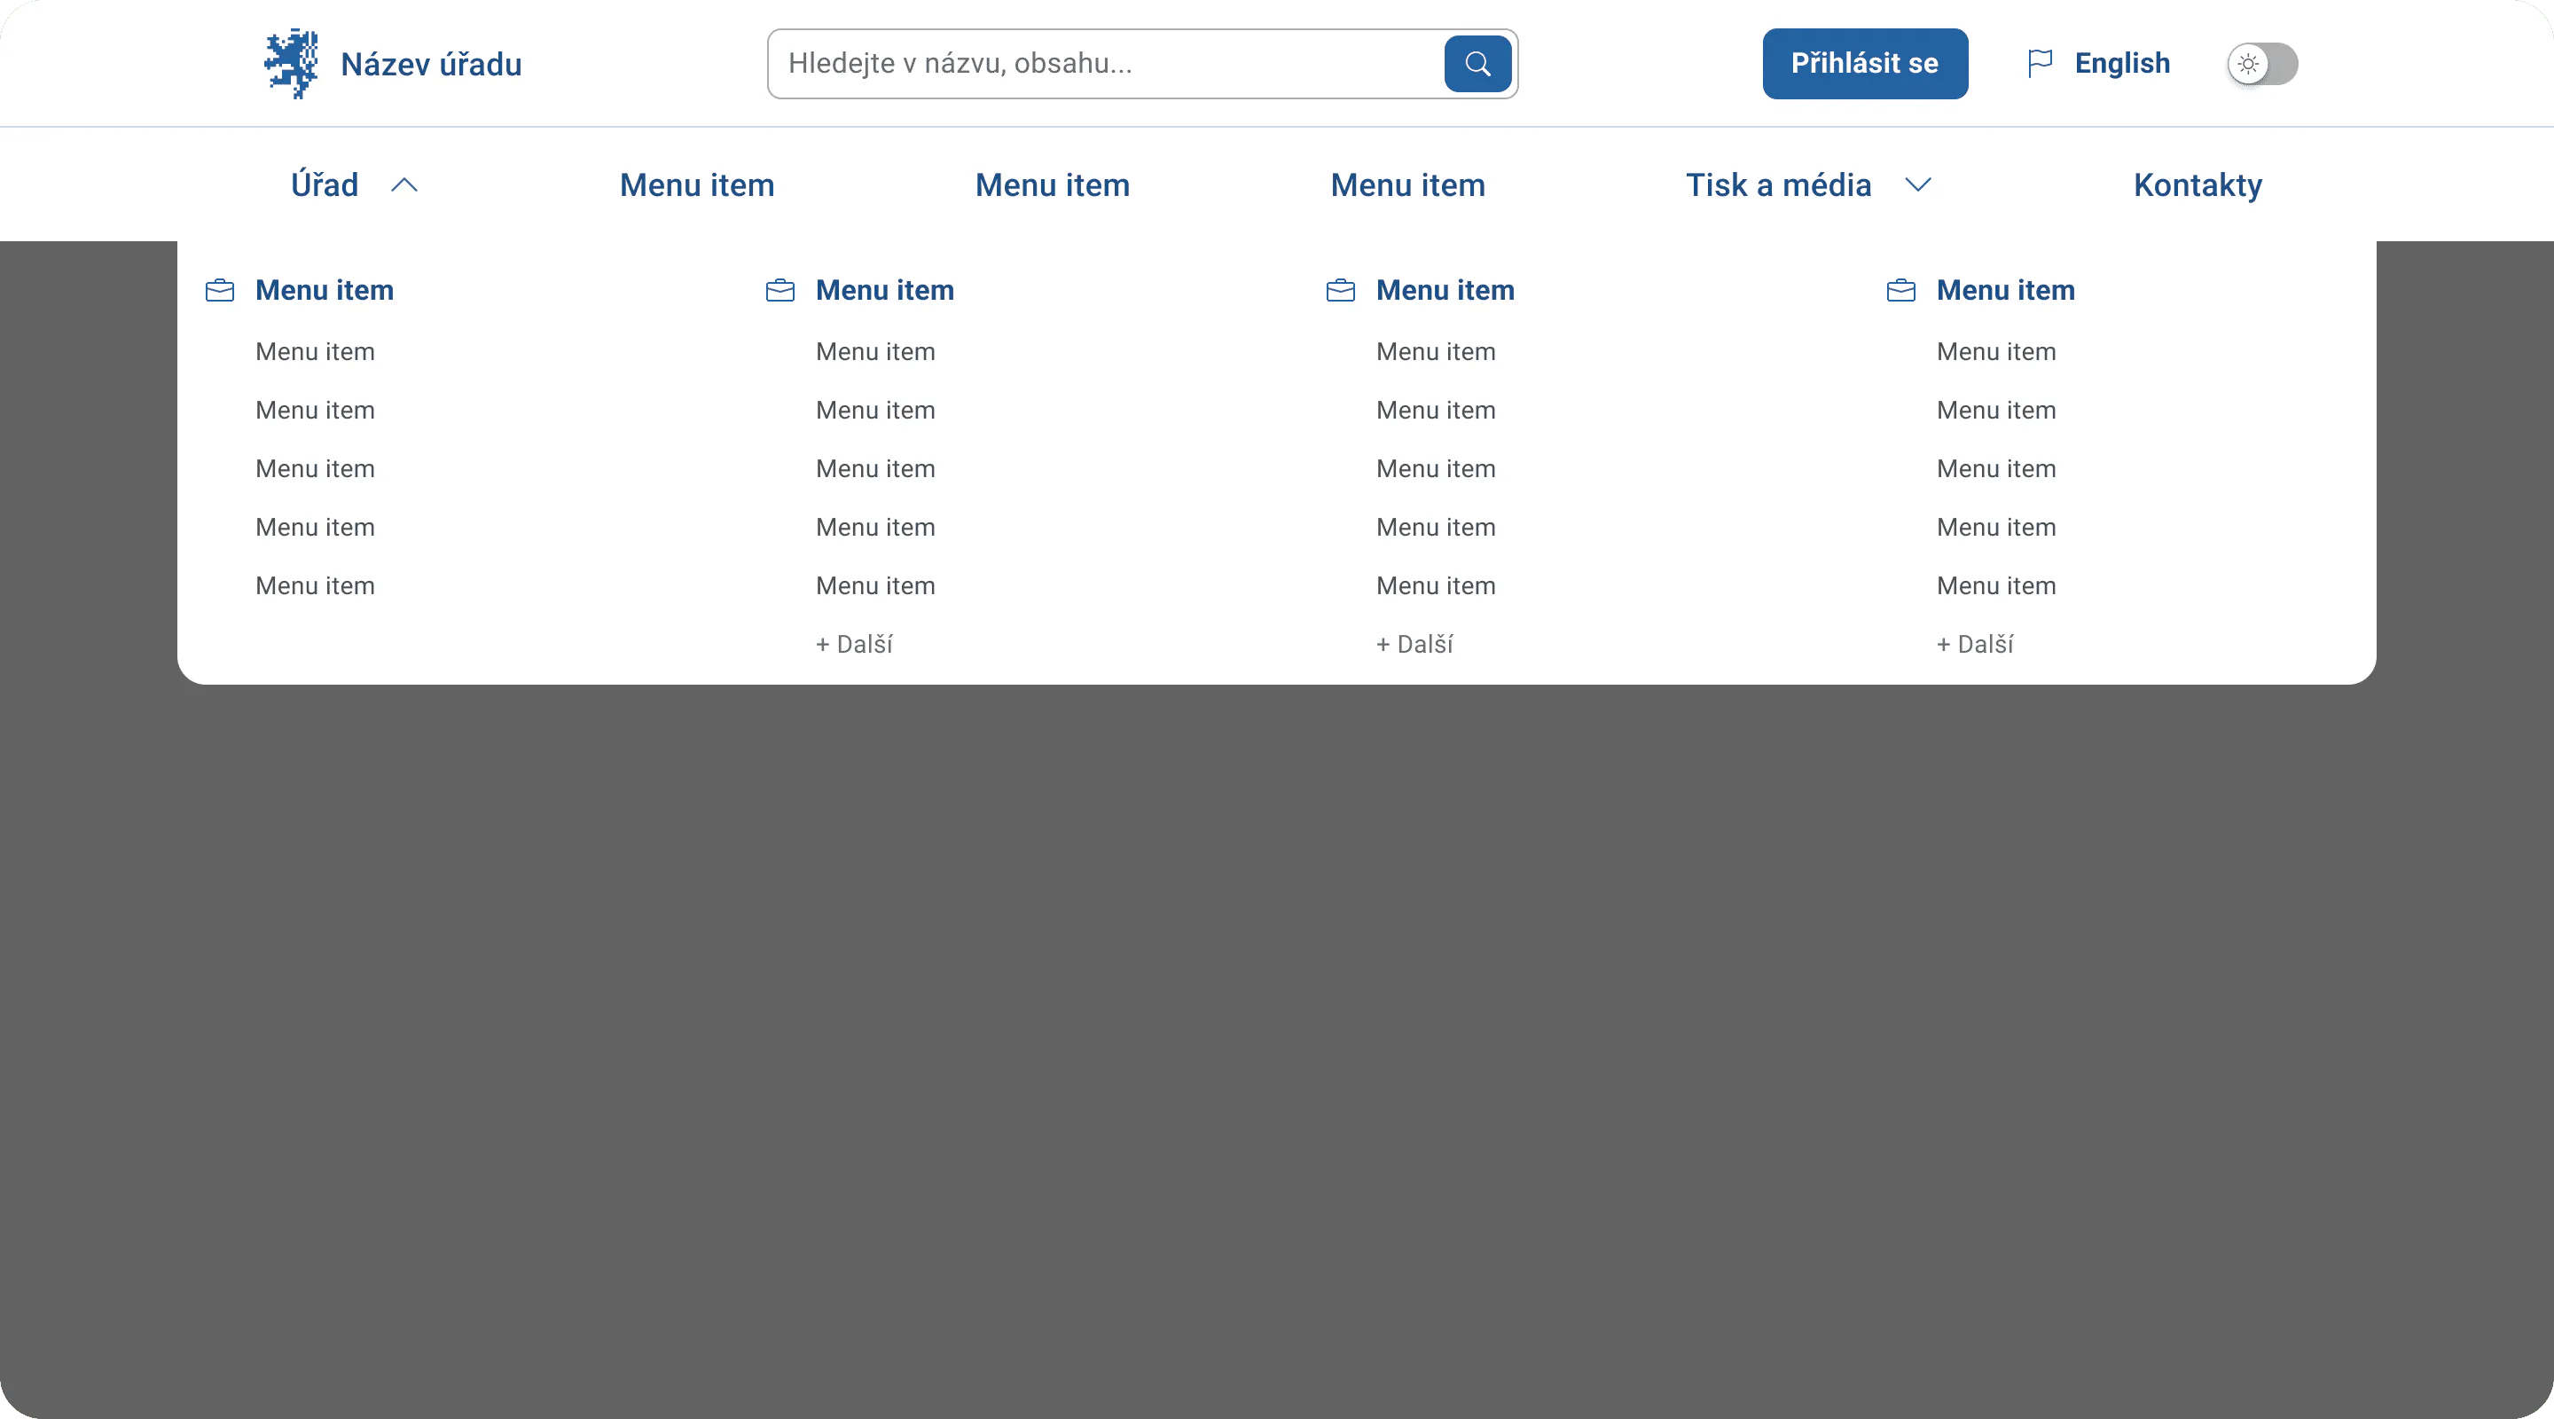Switch language via the English link
This screenshot has width=2554, height=1419.
click(2123, 64)
